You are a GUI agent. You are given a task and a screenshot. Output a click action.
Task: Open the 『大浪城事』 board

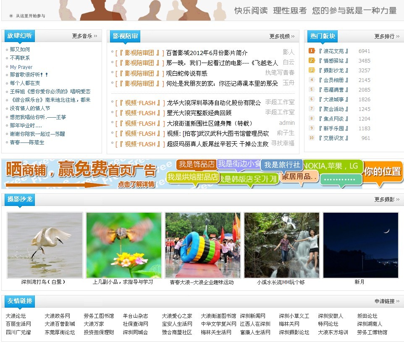click(334, 99)
